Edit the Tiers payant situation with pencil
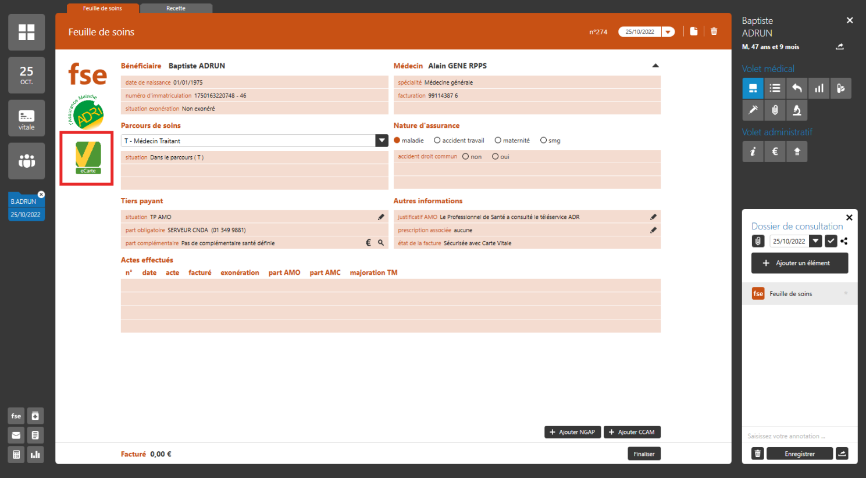866x478 pixels. tap(381, 217)
